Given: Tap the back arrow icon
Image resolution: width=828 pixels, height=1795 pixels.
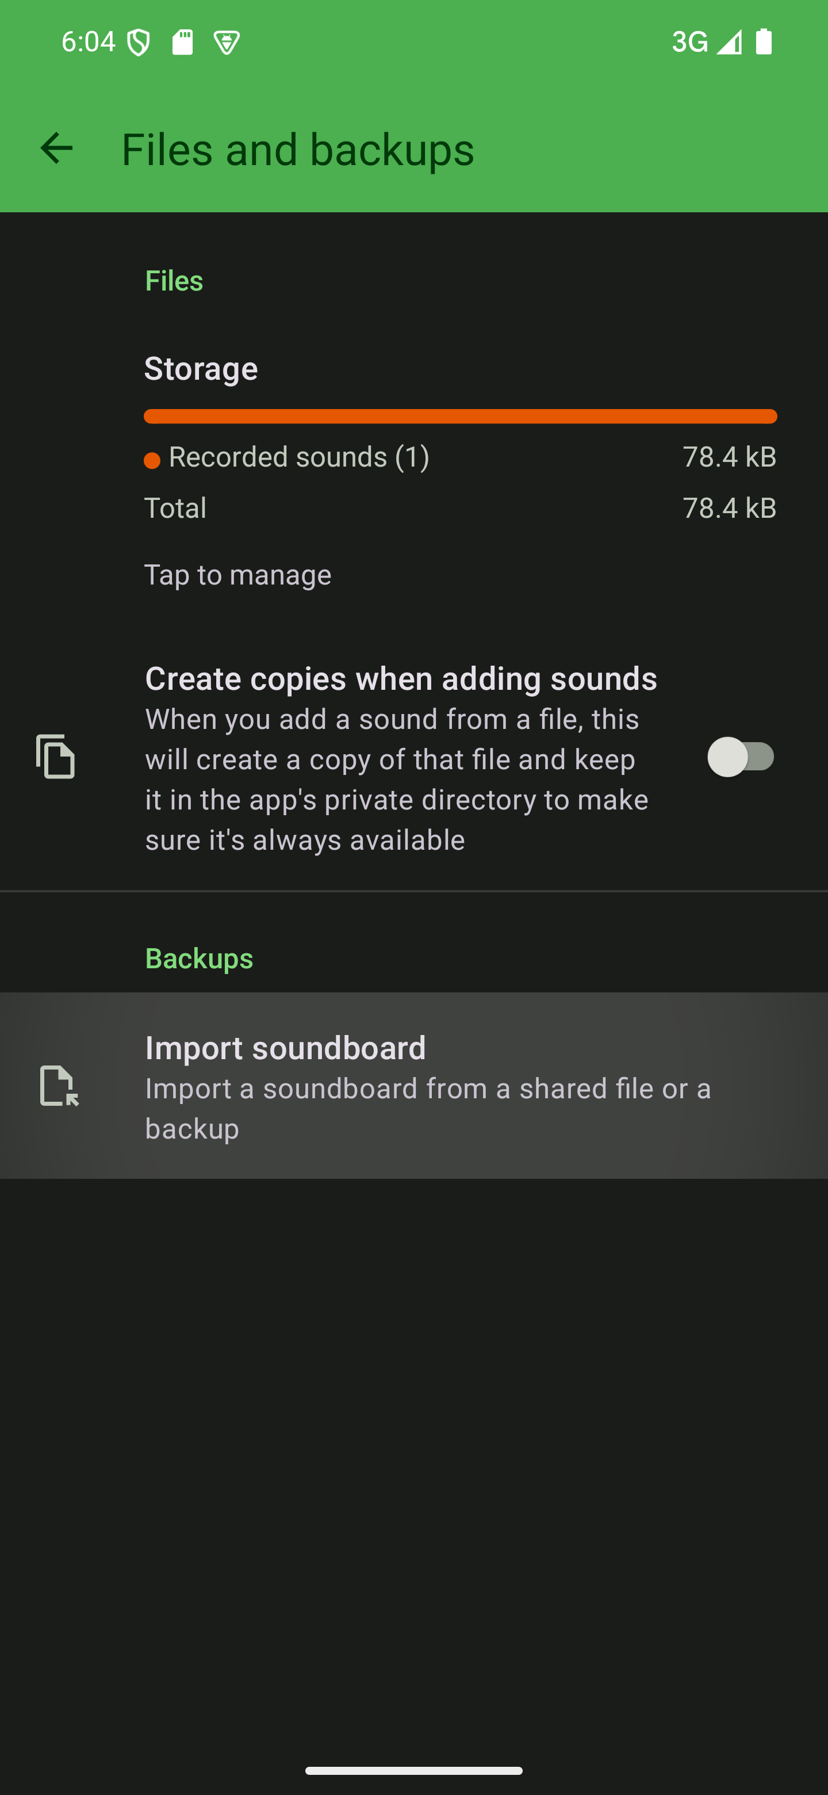Looking at the screenshot, I should tap(56, 148).
